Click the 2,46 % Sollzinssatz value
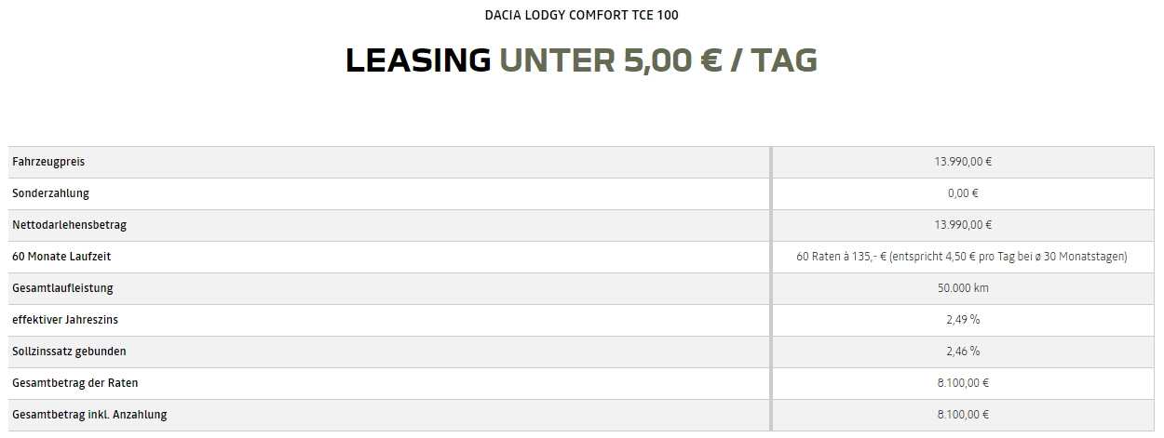 (x=963, y=352)
